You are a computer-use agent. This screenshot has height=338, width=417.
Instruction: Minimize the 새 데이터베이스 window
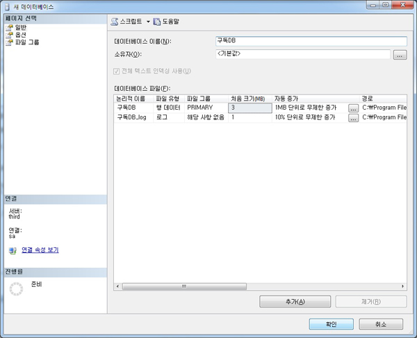tap(373, 5)
